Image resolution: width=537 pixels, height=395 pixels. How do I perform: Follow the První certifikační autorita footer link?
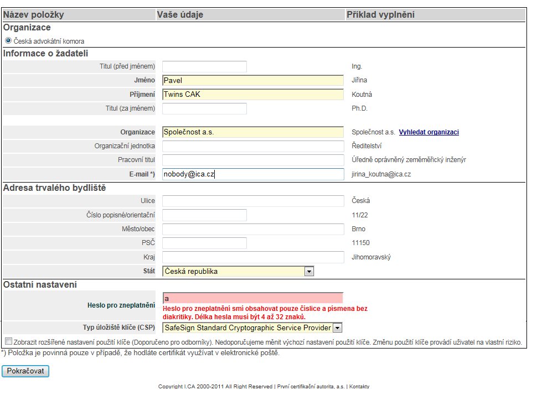pyautogui.click(x=311, y=387)
